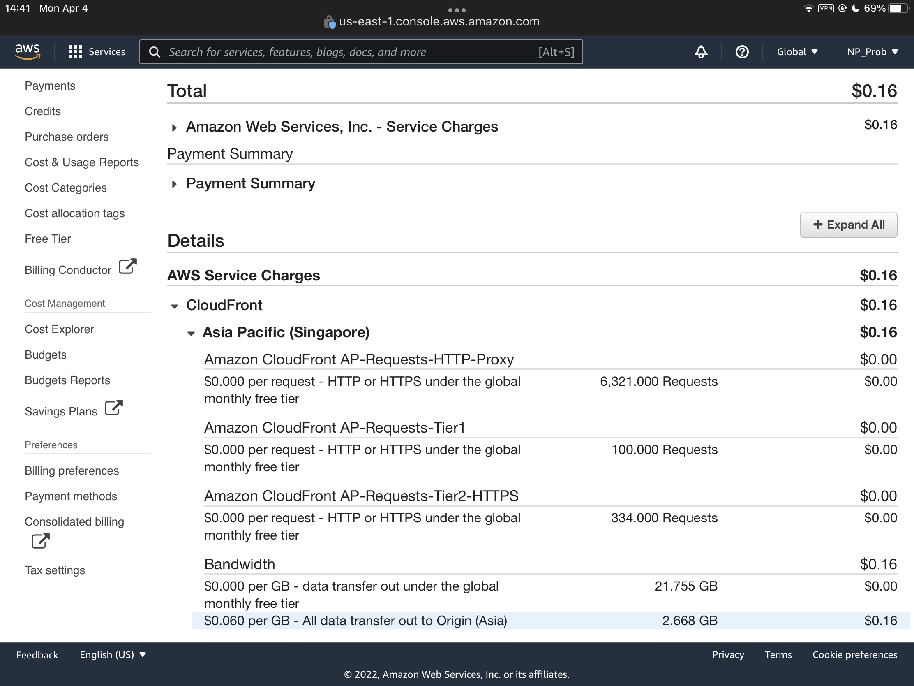This screenshot has width=914, height=686.
Task: Open Cost Explorer
Action: [60, 329]
